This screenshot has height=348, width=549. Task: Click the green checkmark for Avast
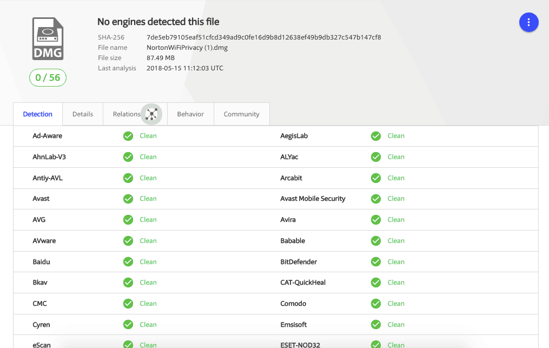point(128,199)
